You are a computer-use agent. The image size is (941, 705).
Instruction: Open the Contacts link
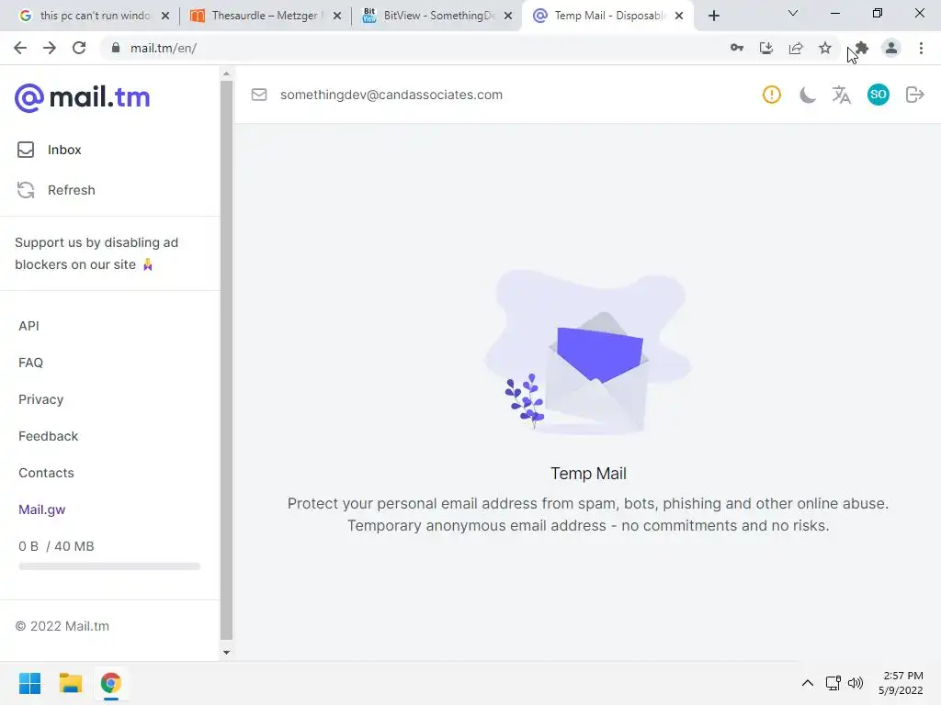tap(46, 473)
